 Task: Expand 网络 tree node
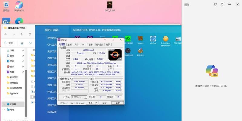click(x=4, y=110)
